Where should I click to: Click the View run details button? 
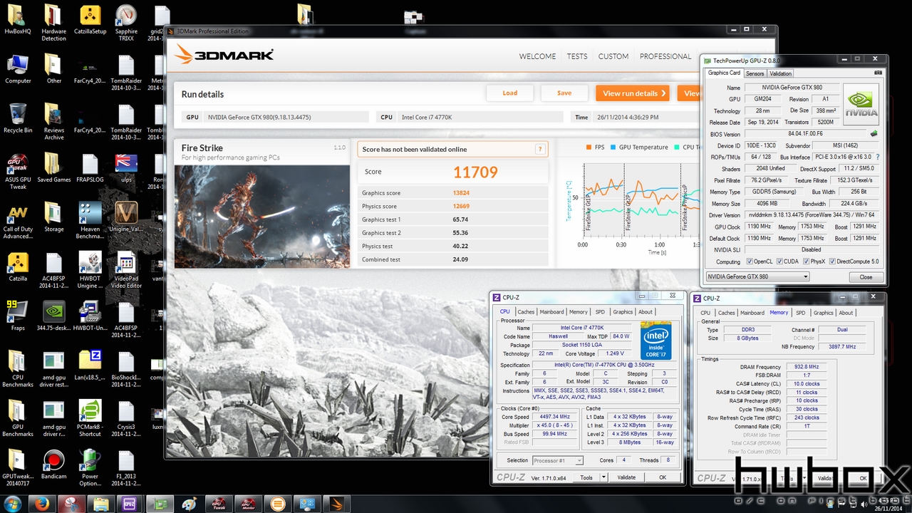pyautogui.click(x=634, y=93)
